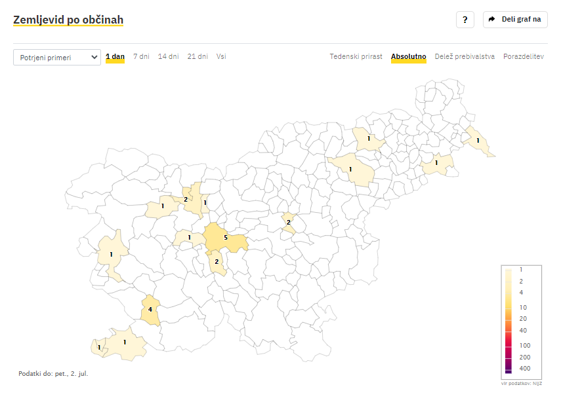This screenshot has height=404, width=561.
Task: Select the 14 dni time range
Action: (168, 57)
